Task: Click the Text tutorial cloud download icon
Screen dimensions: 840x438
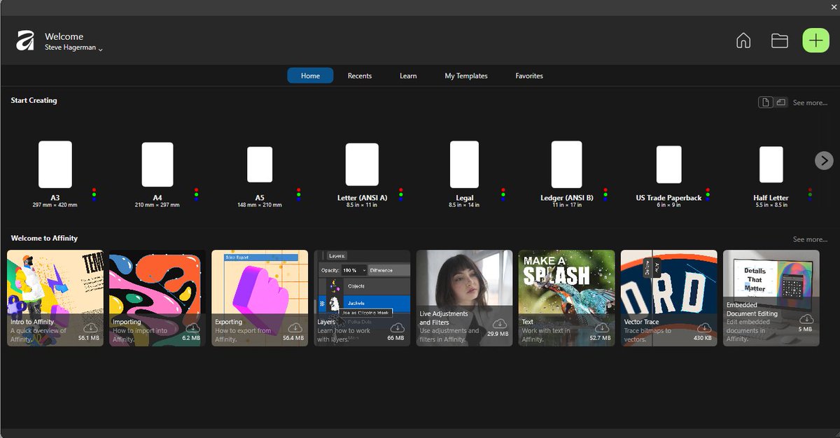Action: pyautogui.click(x=601, y=328)
